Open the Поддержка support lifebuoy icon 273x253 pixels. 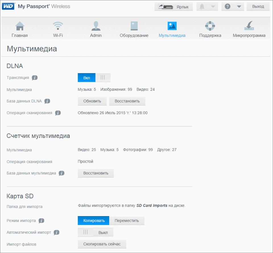click(x=210, y=26)
